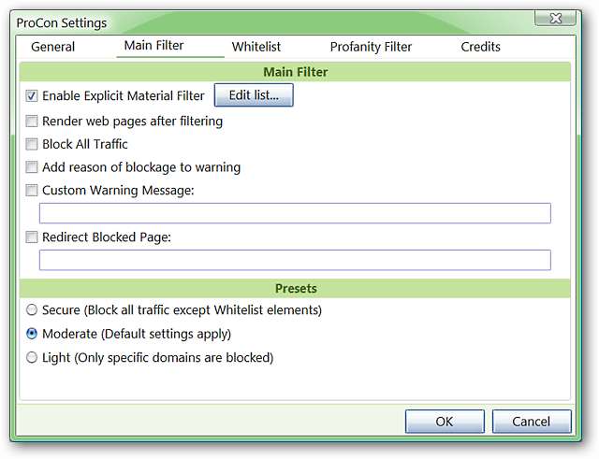View the Credits tab
The height and width of the screenshot is (459, 599).
tap(480, 47)
